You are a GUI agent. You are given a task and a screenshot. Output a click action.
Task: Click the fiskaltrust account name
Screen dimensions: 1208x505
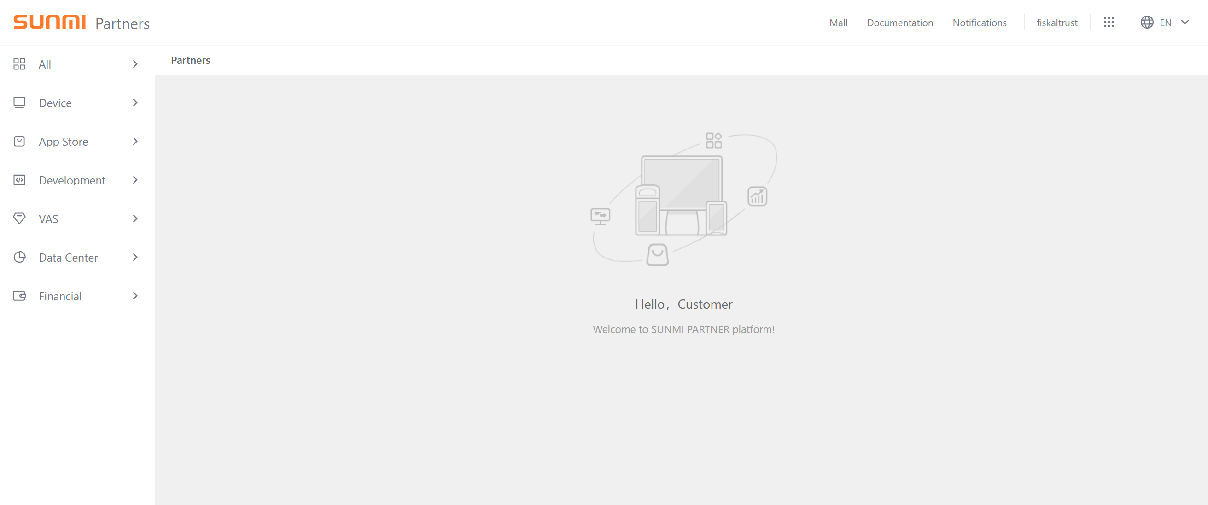point(1056,22)
